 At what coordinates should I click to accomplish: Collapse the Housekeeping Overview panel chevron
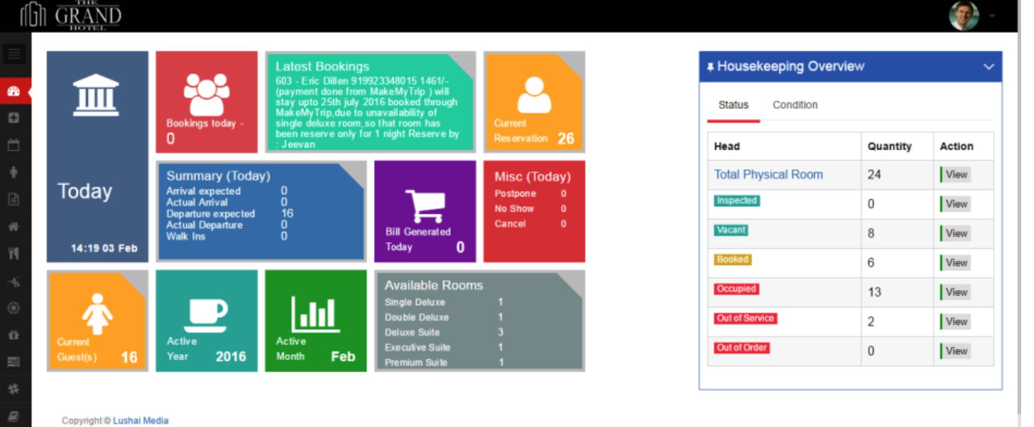(x=988, y=67)
